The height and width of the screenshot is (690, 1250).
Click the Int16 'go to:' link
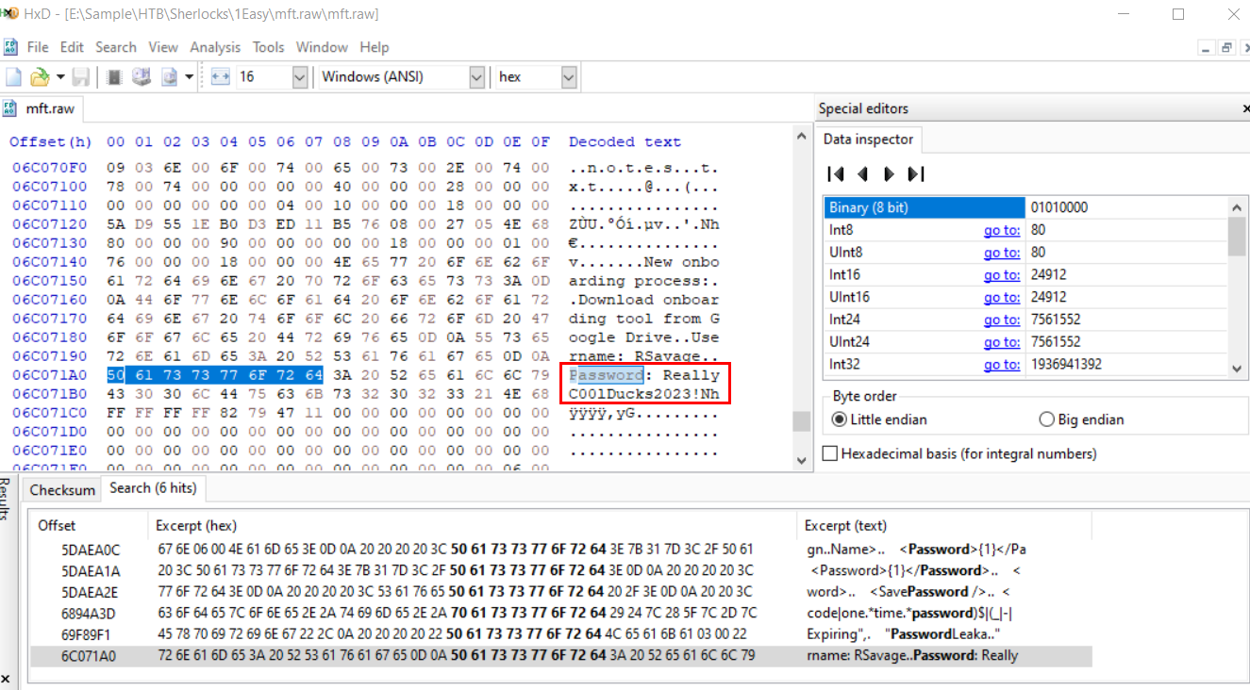coord(1001,275)
